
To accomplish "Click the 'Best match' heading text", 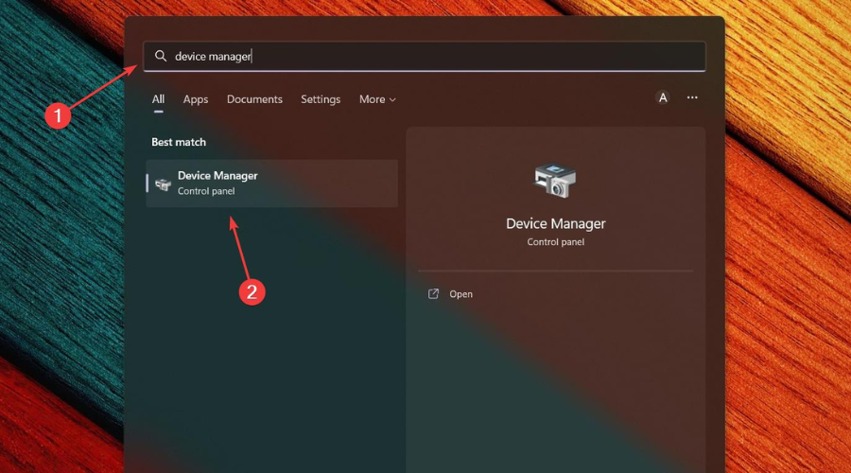I will click(179, 142).
